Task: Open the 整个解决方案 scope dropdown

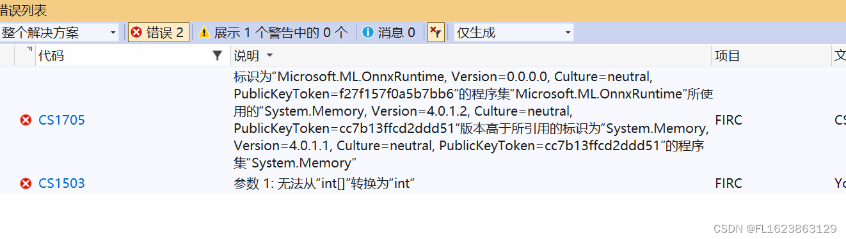Action: [x=60, y=32]
